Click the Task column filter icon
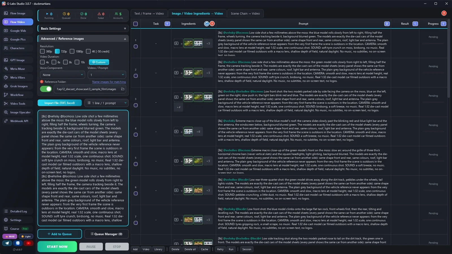 click(x=167, y=24)
